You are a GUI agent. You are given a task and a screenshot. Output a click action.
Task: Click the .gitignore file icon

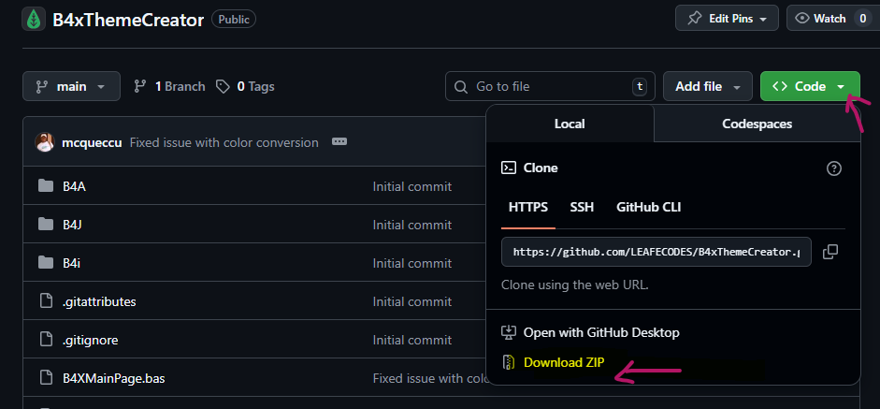[46, 340]
